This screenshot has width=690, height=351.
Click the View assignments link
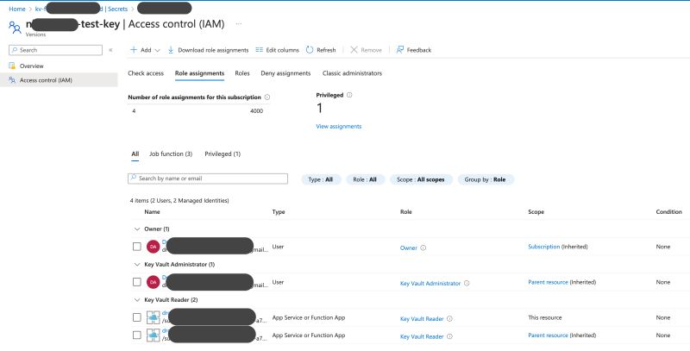(339, 126)
